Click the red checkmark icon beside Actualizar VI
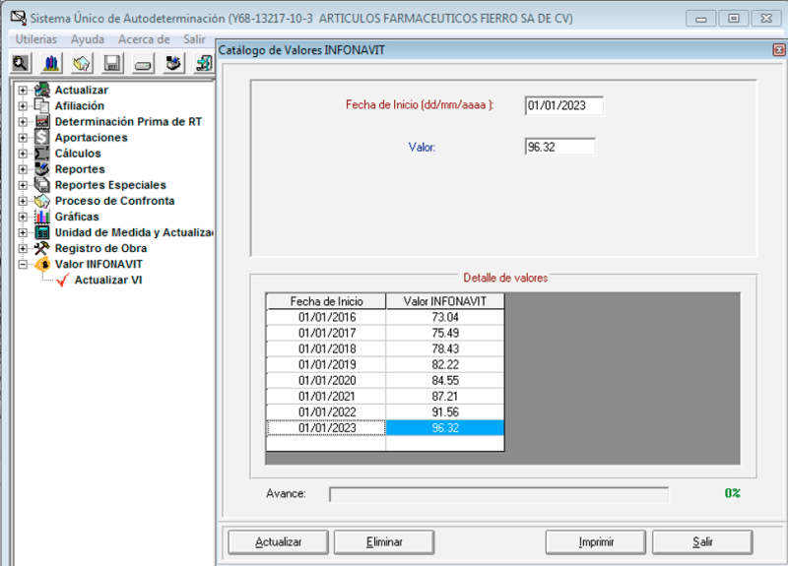788x566 pixels. tap(62, 281)
